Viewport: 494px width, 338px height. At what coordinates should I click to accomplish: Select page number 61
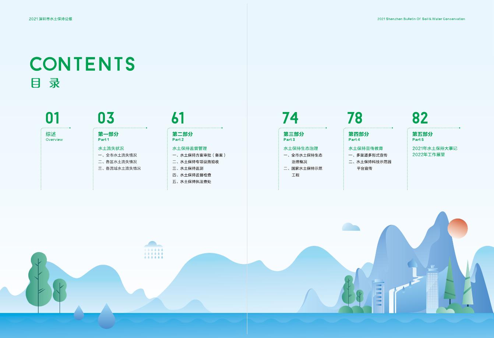(x=178, y=118)
